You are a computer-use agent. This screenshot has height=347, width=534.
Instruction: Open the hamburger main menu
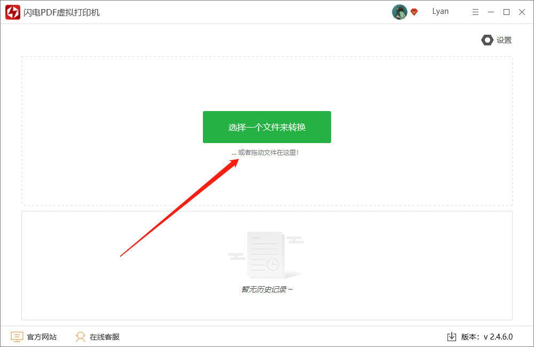(x=475, y=12)
